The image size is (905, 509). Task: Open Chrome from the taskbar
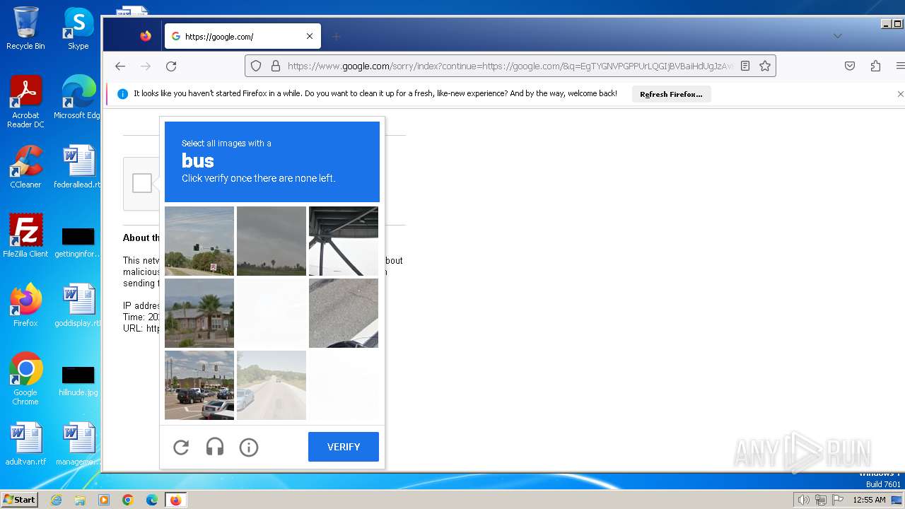[128, 500]
